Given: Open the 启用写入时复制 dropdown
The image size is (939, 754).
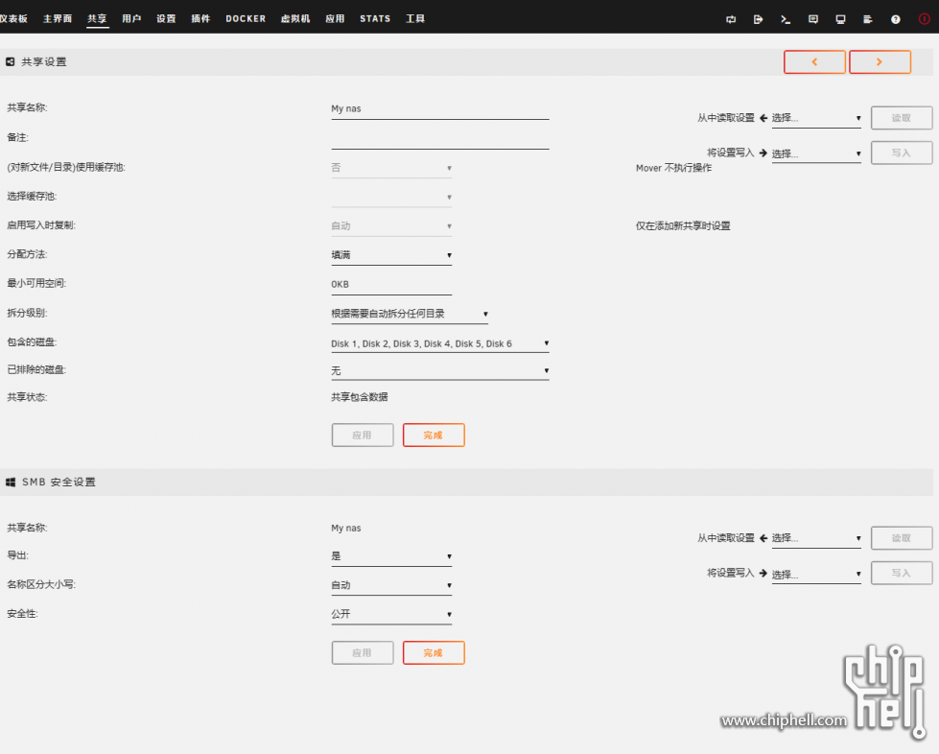Looking at the screenshot, I should click(x=391, y=225).
